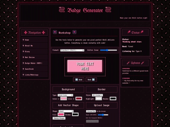This screenshot has width=170, height=127.
Task: Click the arrow icon beside Home
Action: pos(23,40)
